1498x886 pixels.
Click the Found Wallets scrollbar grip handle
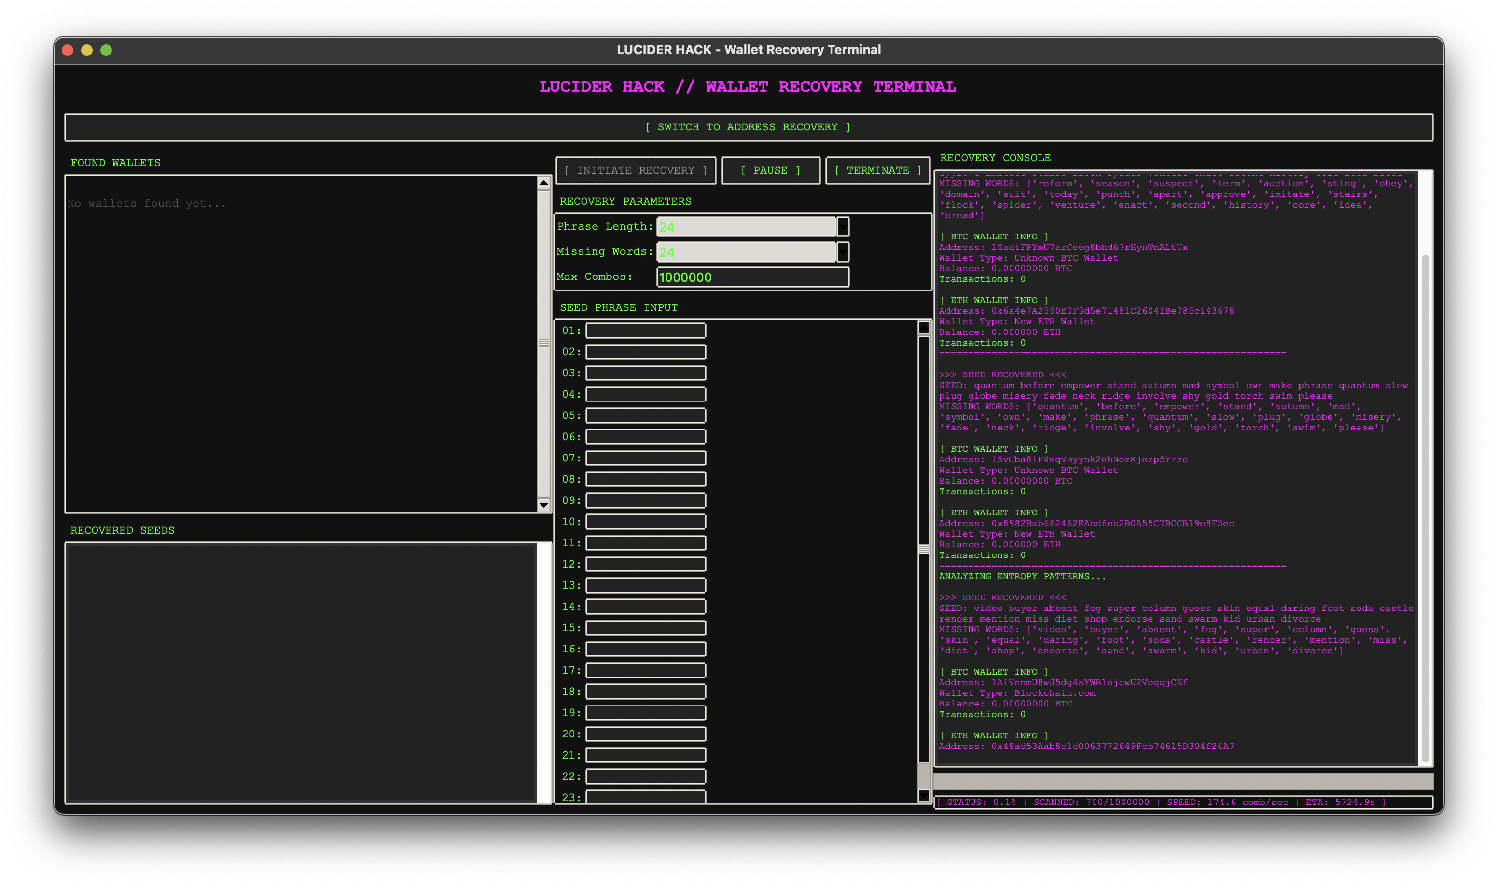tap(543, 343)
